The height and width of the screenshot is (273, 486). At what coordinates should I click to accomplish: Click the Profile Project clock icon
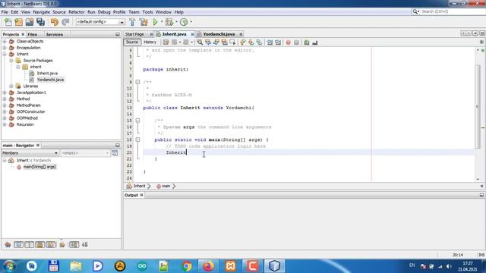point(184,22)
